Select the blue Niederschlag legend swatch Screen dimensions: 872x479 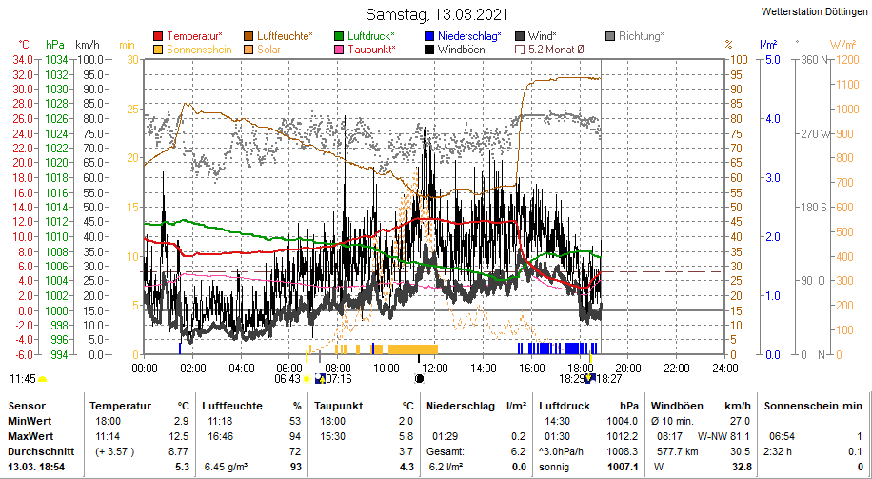tap(429, 36)
